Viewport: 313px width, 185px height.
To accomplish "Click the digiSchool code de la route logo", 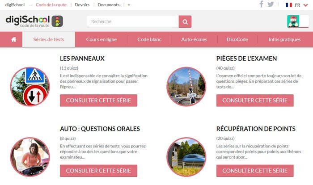I will click(34, 21).
